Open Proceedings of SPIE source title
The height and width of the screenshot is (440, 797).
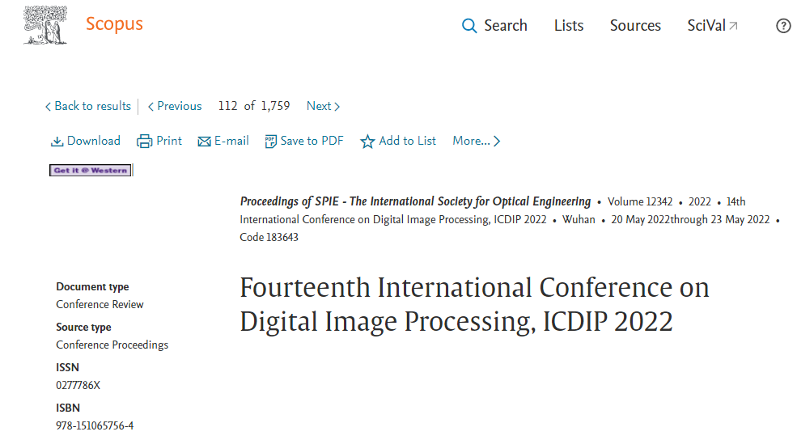pos(415,201)
